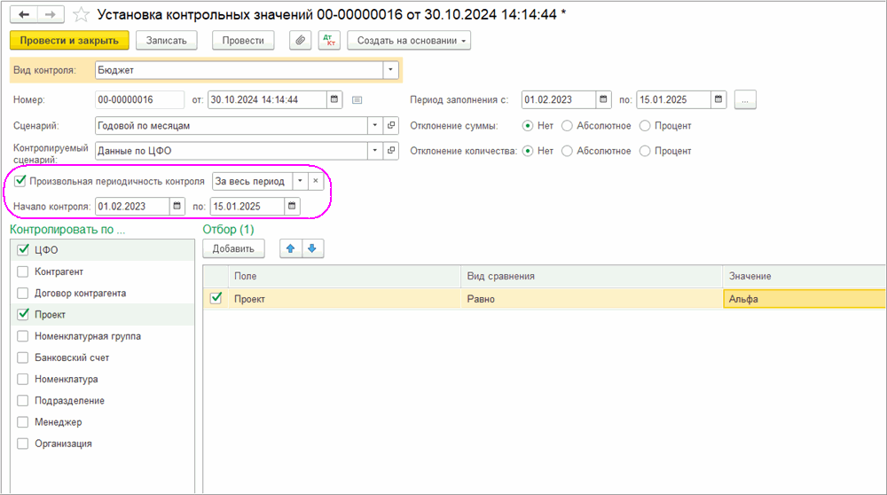Image resolution: width=887 pixels, height=495 pixels.
Task: Click the Номер input field
Action: [138, 99]
